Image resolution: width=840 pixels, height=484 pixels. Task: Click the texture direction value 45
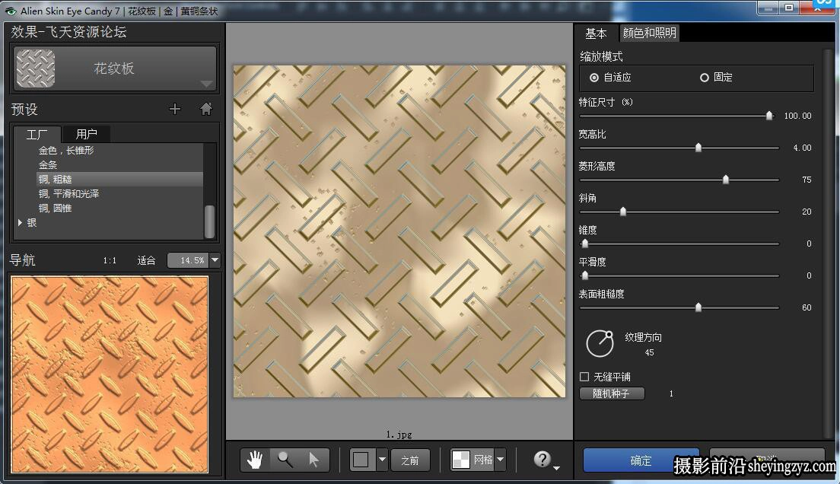[649, 352]
